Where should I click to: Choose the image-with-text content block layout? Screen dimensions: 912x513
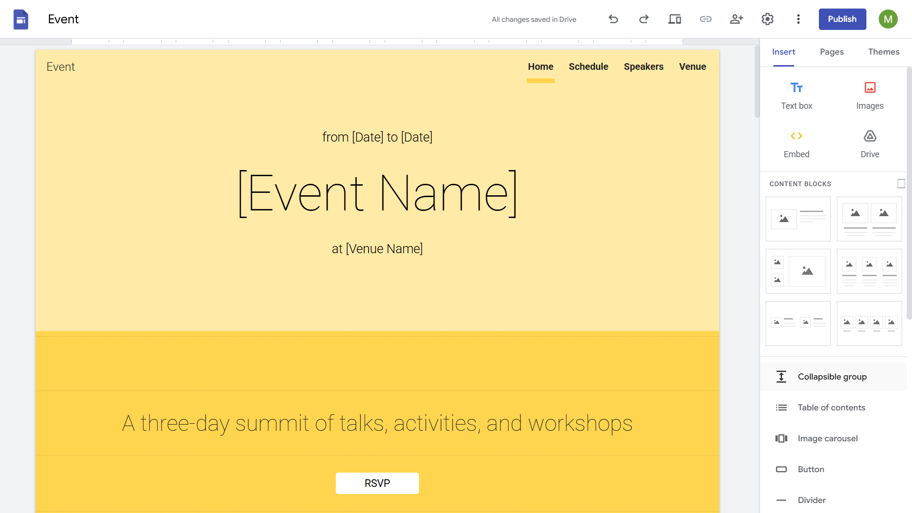point(798,218)
